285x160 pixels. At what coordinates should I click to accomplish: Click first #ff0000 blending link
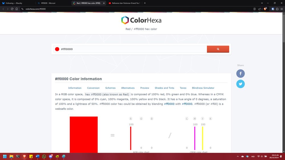point(169,104)
